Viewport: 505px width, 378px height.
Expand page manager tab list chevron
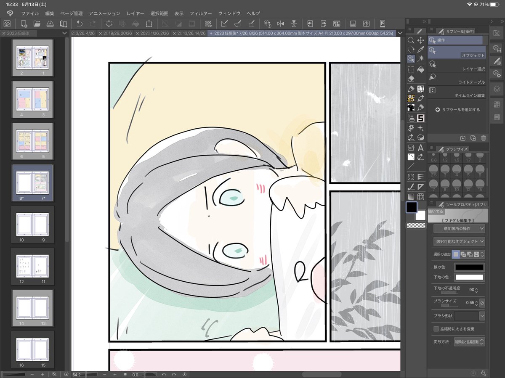coord(64,33)
